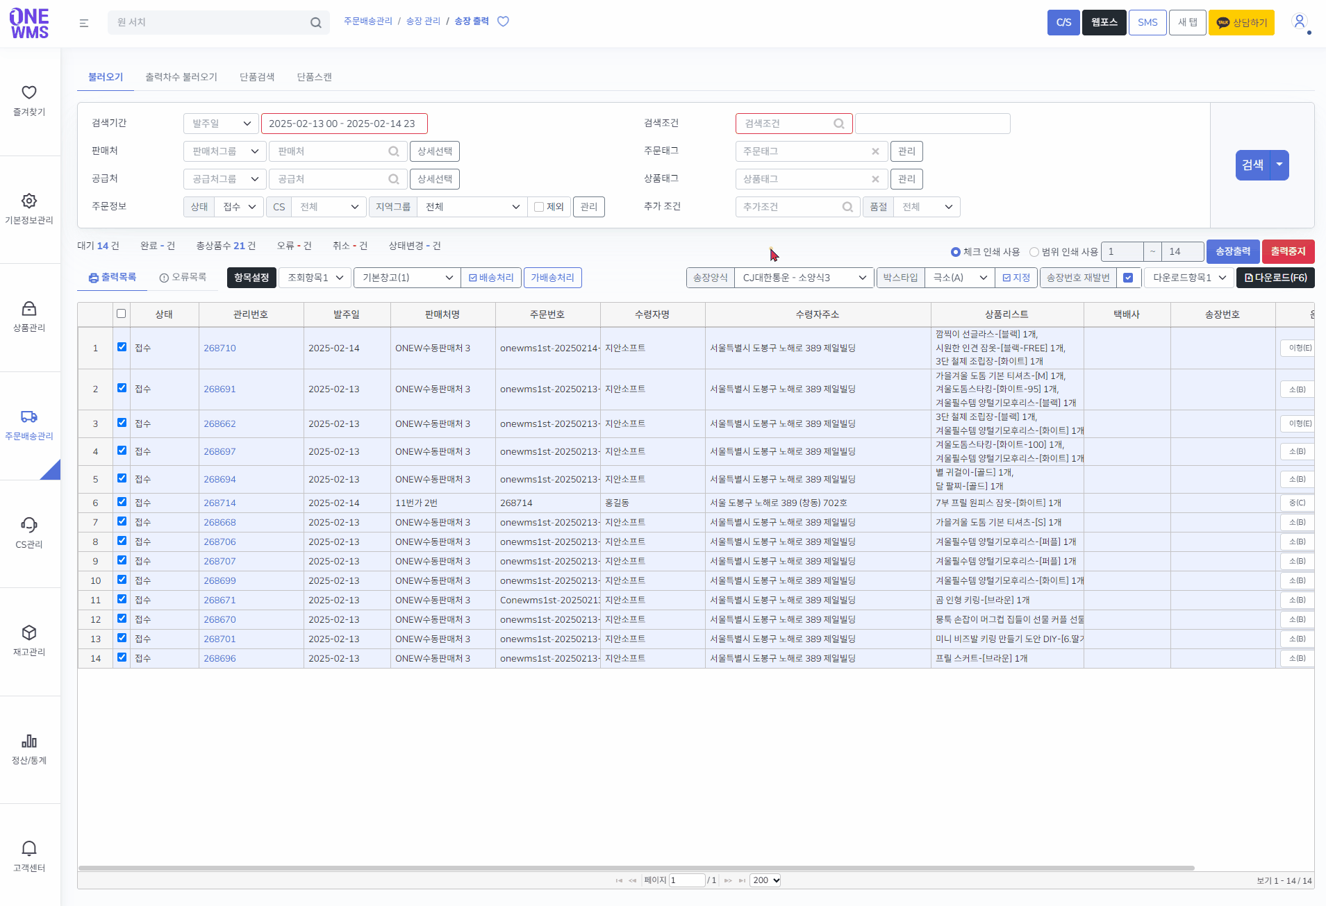Open 상품관리 in the sidebar
Viewport: 1326px width, 906px height.
pos(29,317)
